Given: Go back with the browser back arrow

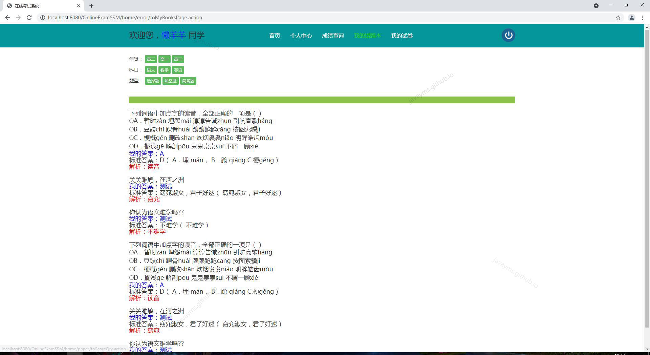Looking at the screenshot, I should pos(7,18).
